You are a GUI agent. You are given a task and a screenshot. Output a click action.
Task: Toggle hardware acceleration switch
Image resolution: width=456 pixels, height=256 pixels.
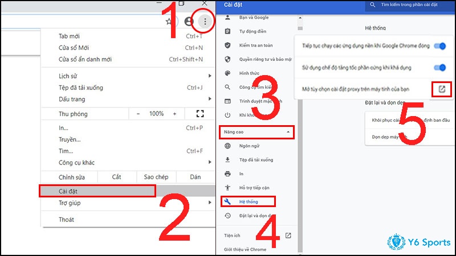point(439,68)
